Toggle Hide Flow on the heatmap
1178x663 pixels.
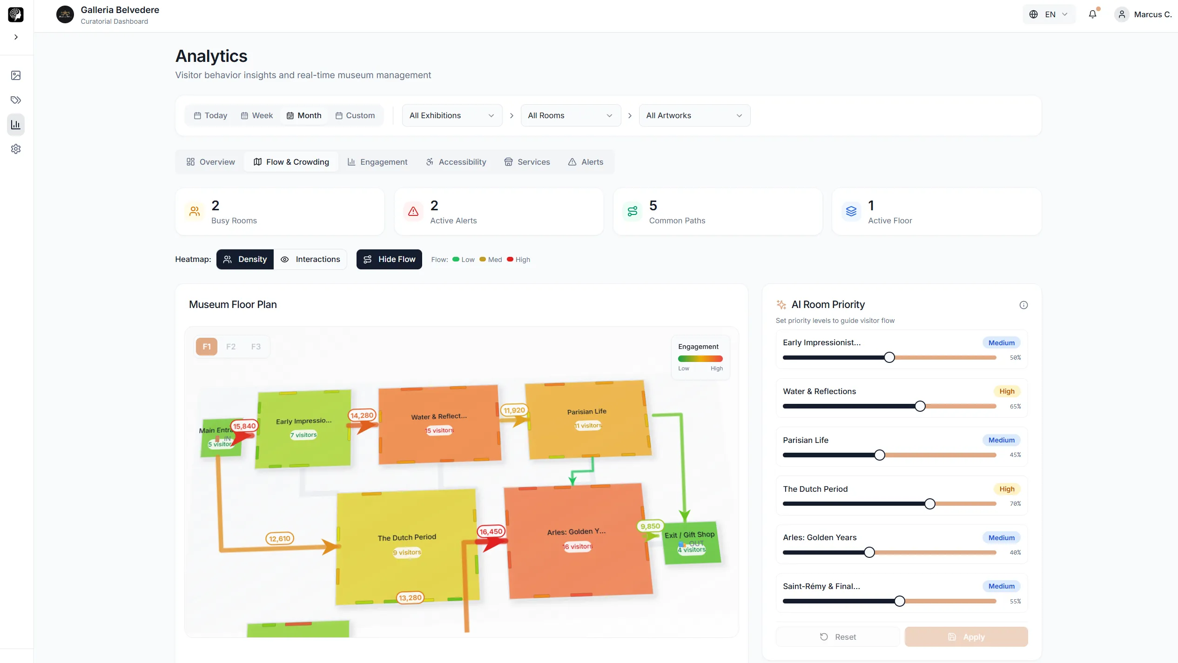[x=389, y=259]
